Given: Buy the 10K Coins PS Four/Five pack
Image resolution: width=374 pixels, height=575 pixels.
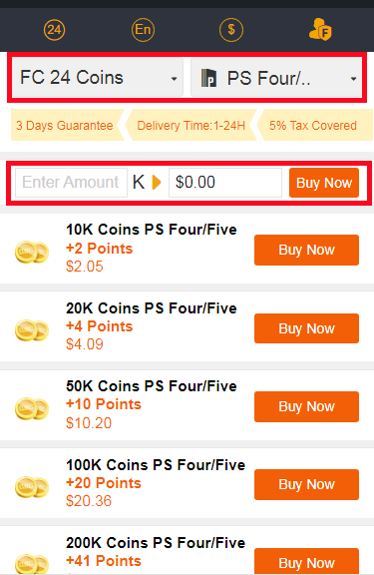Looking at the screenshot, I should (x=306, y=250).
